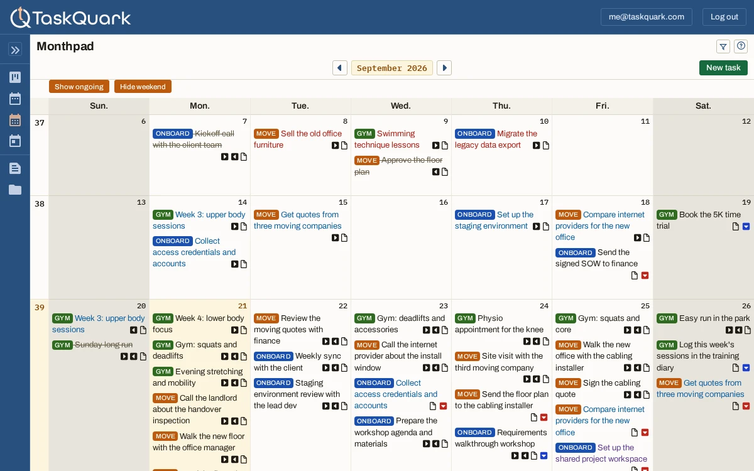Image resolution: width=754 pixels, height=471 pixels.
Task: Open the folder icon in sidebar
Action: 15,190
